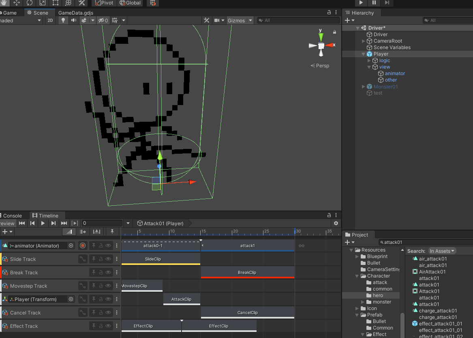The width and height of the screenshot is (473, 338).
Task: Hide the Slide Track using eye icon
Action: (x=108, y=259)
